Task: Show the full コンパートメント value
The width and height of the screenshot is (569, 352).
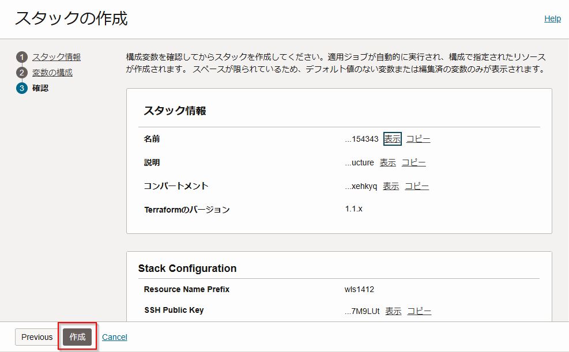Action: pos(391,186)
